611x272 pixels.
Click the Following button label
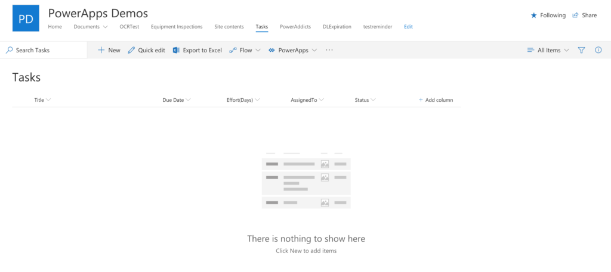[x=553, y=15]
